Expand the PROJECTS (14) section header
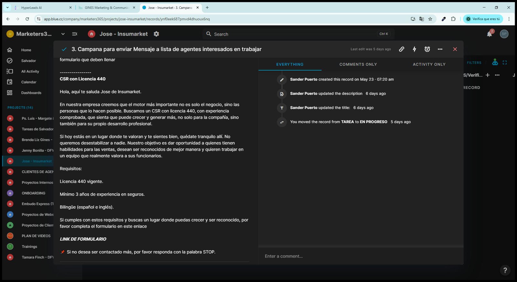The image size is (517, 282). [20, 107]
